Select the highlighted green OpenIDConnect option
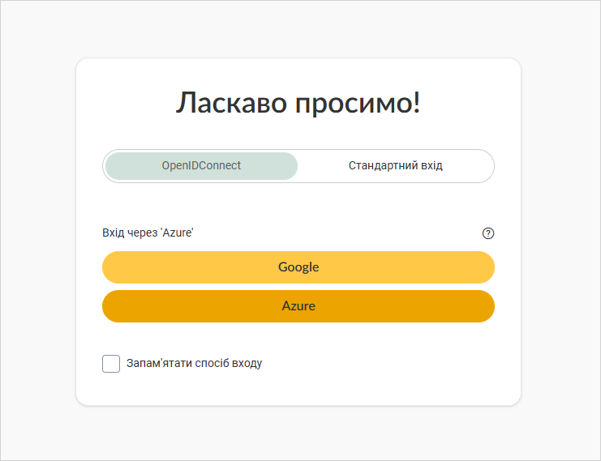This screenshot has height=461, width=601. point(201,166)
